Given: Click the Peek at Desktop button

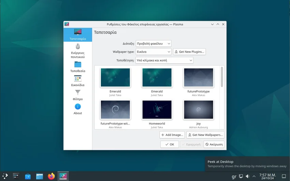Looking at the screenshot, I should pos(284,176).
